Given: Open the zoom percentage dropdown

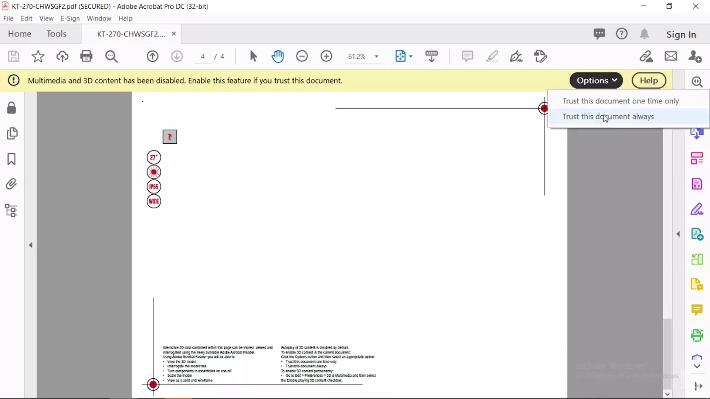Looking at the screenshot, I should [377, 57].
